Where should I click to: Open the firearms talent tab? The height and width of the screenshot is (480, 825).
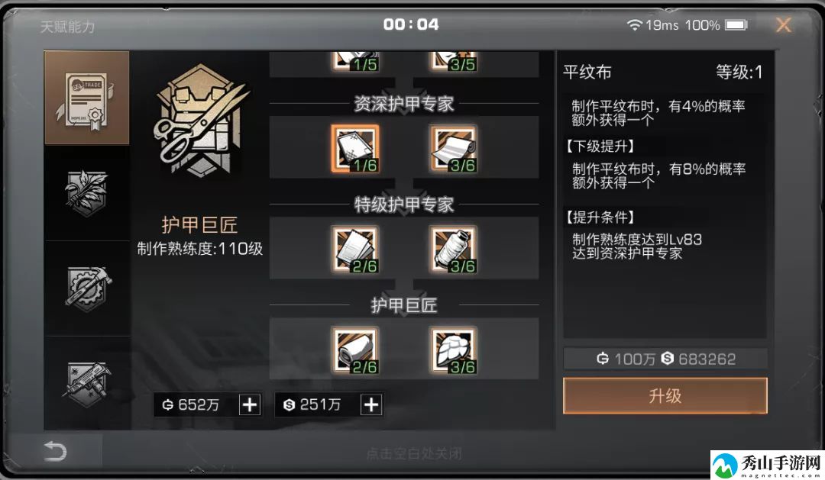pyautogui.click(x=87, y=384)
